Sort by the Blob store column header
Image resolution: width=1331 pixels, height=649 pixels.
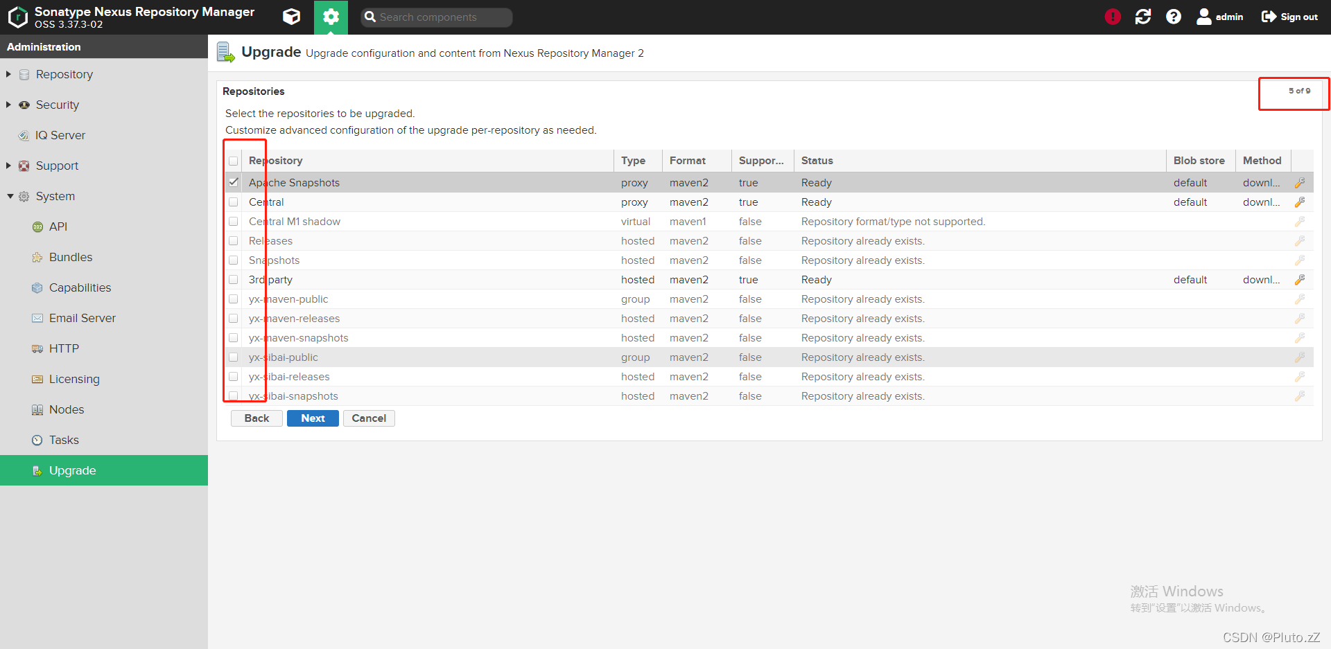point(1201,161)
